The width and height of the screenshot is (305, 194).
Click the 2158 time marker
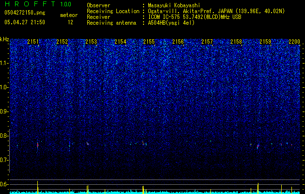point(236,42)
